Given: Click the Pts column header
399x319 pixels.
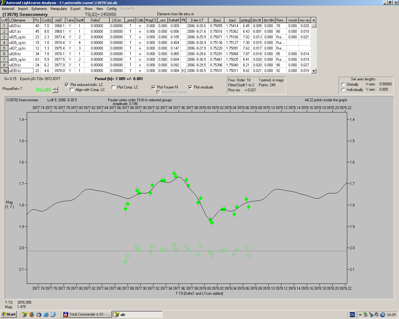Looking at the screenshot, I should 37,20.
